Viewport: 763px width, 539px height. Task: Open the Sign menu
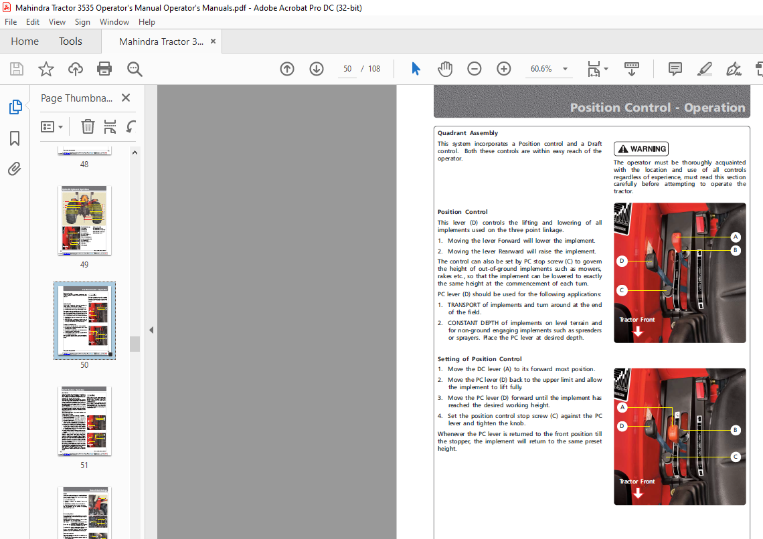click(82, 22)
